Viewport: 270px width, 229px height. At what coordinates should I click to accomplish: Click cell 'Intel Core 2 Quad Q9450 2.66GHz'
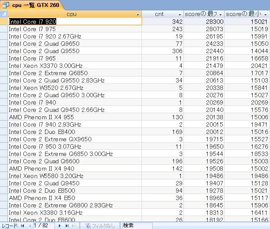point(75,110)
